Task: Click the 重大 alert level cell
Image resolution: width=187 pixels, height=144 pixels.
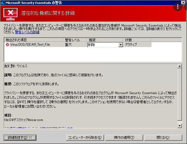Action: click(x=68, y=45)
